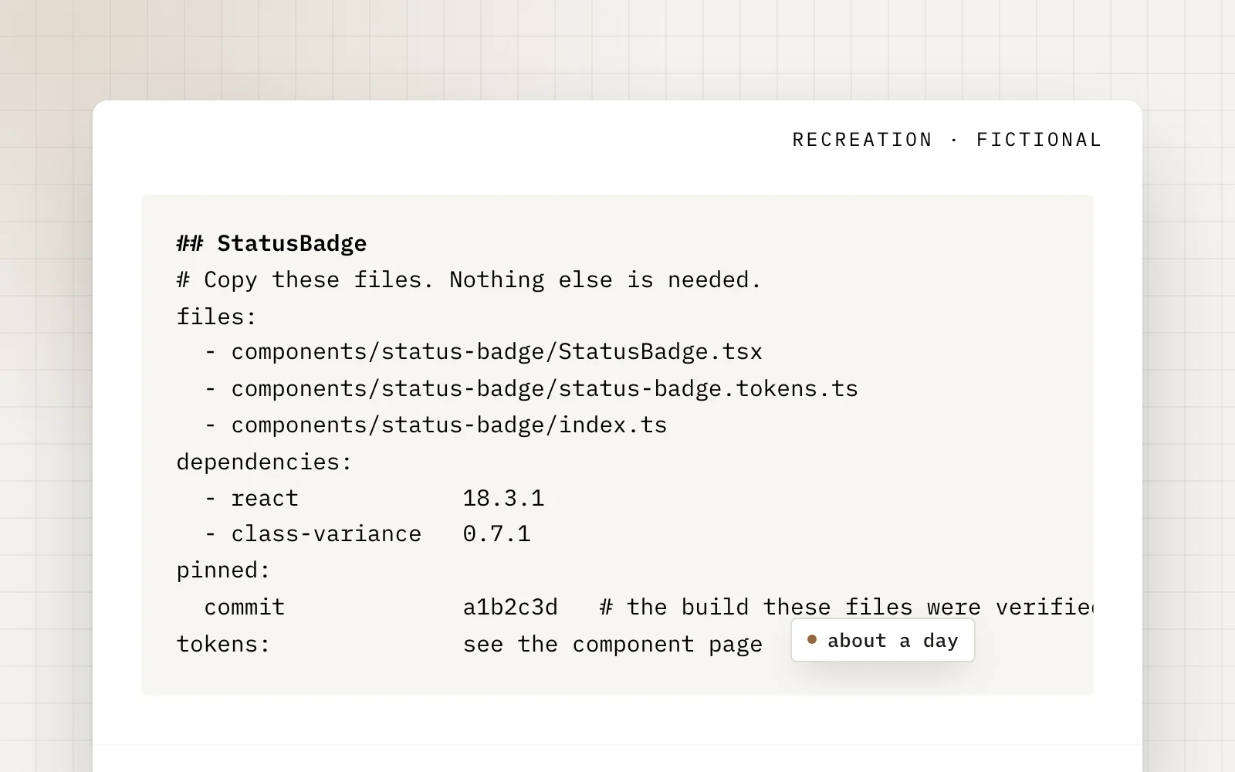The height and width of the screenshot is (772, 1235).
Task: Click the version "18.3.1"
Action: (503, 498)
